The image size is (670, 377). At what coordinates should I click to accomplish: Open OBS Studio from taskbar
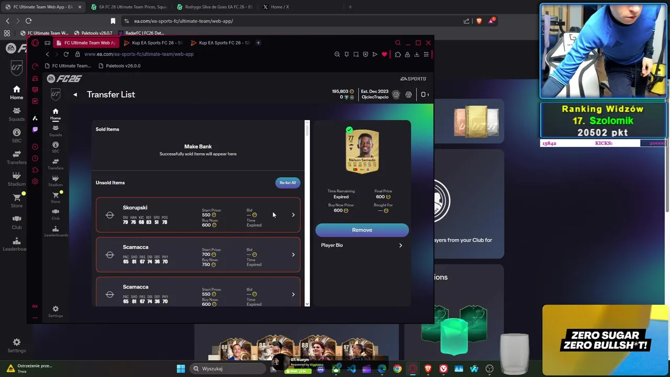coord(489,369)
